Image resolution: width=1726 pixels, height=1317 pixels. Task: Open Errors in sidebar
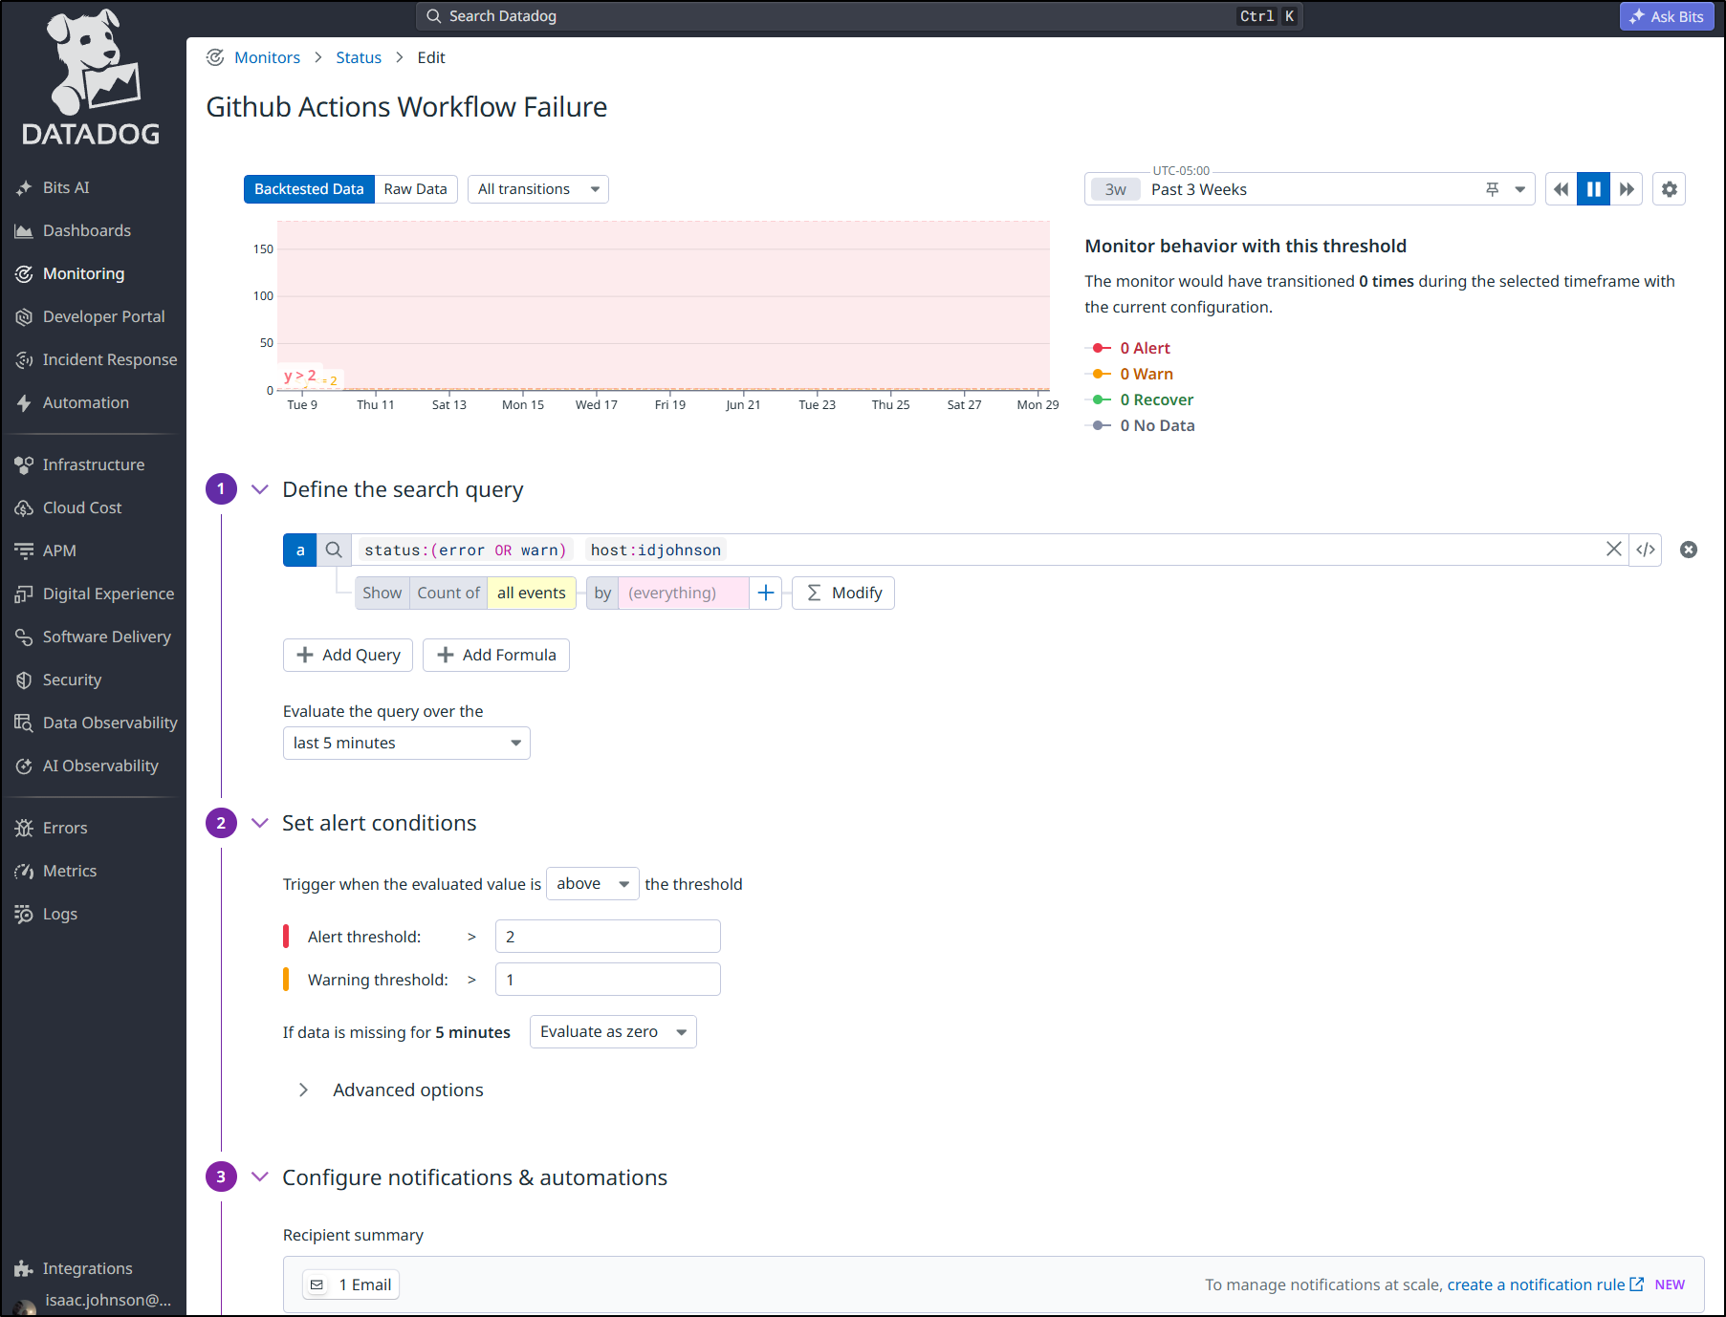(x=64, y=828)
